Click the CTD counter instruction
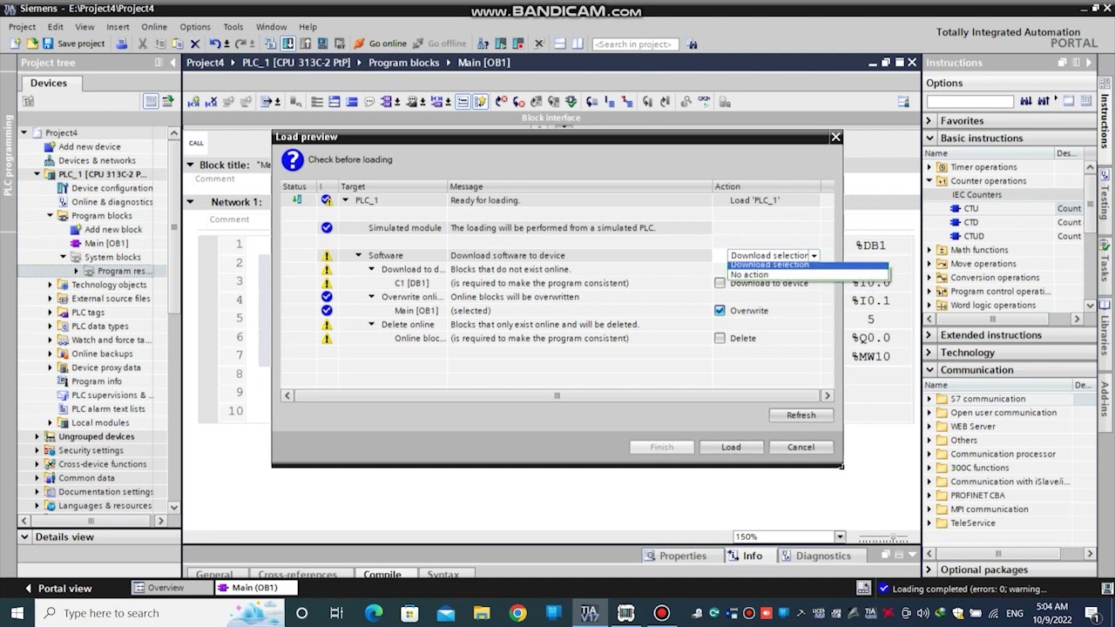The image size is (1115, 627). pyautogui.click(x=970, y=222)
